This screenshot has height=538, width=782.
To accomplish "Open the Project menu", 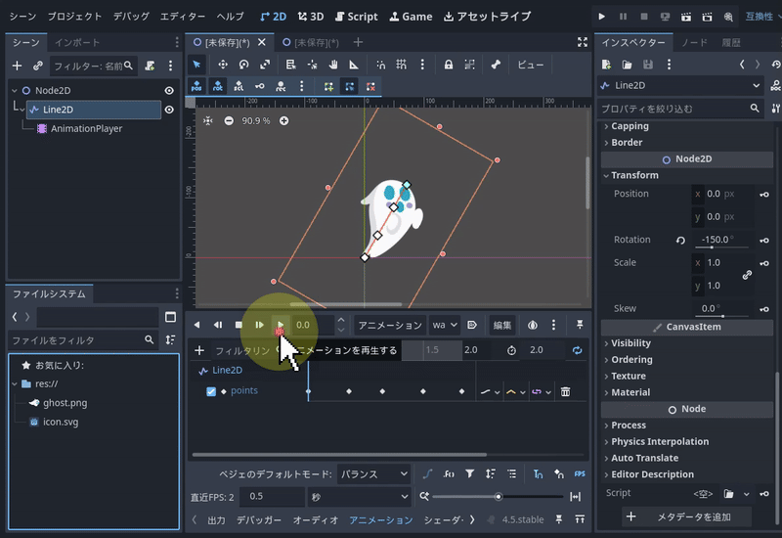I will click(x=74, y=17).
